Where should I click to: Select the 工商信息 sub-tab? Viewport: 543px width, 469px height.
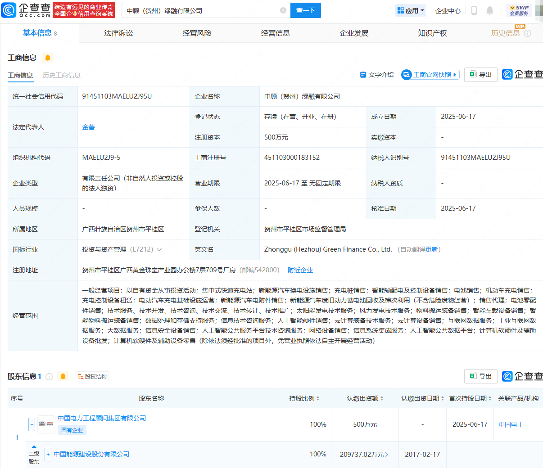(20, 75)
